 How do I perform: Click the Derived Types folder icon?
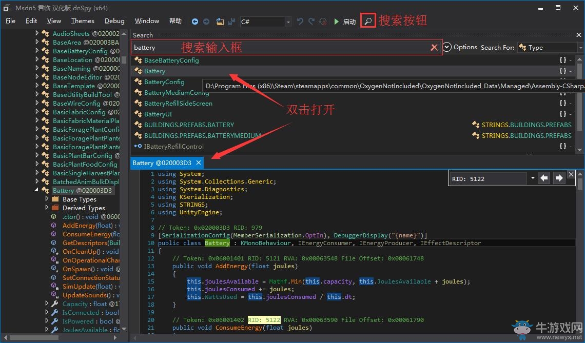click(x=55, y=208)
